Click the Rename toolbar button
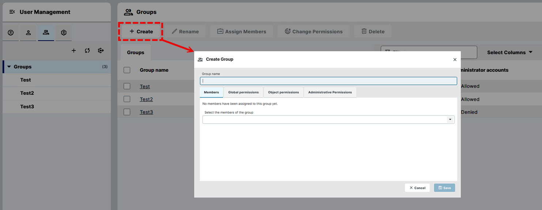The width and height of the screenshot is (542, 210). [185, 31]
